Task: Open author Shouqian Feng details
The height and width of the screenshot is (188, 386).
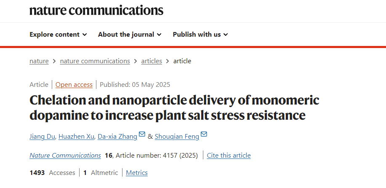Action: click(177, 136)
